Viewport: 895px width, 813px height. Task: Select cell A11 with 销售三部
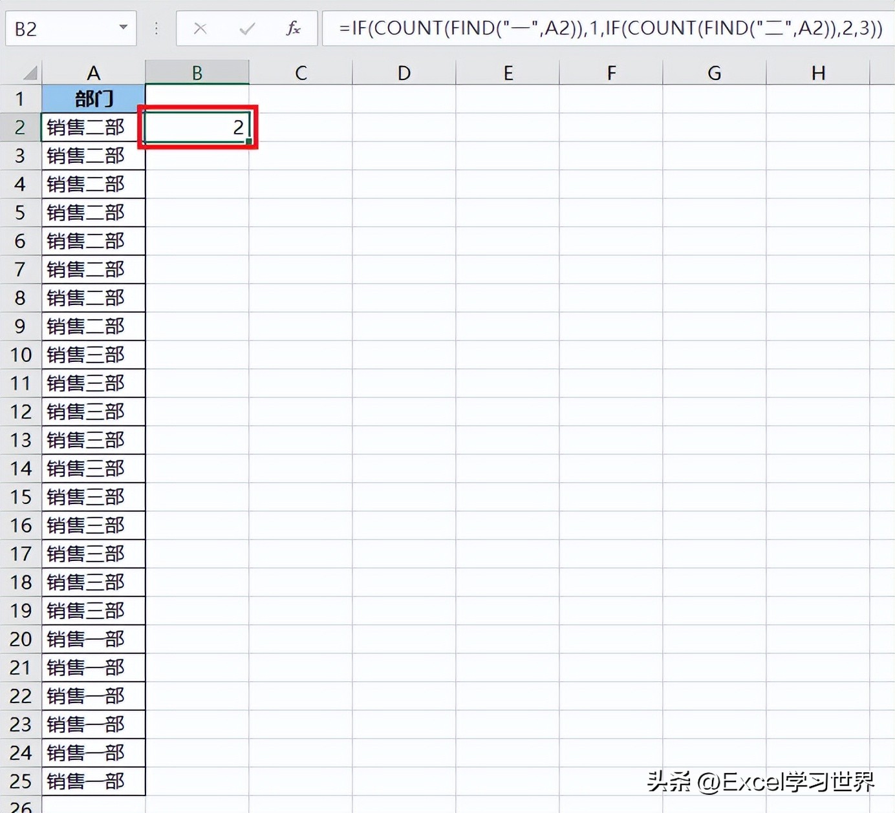pos(94,383)
